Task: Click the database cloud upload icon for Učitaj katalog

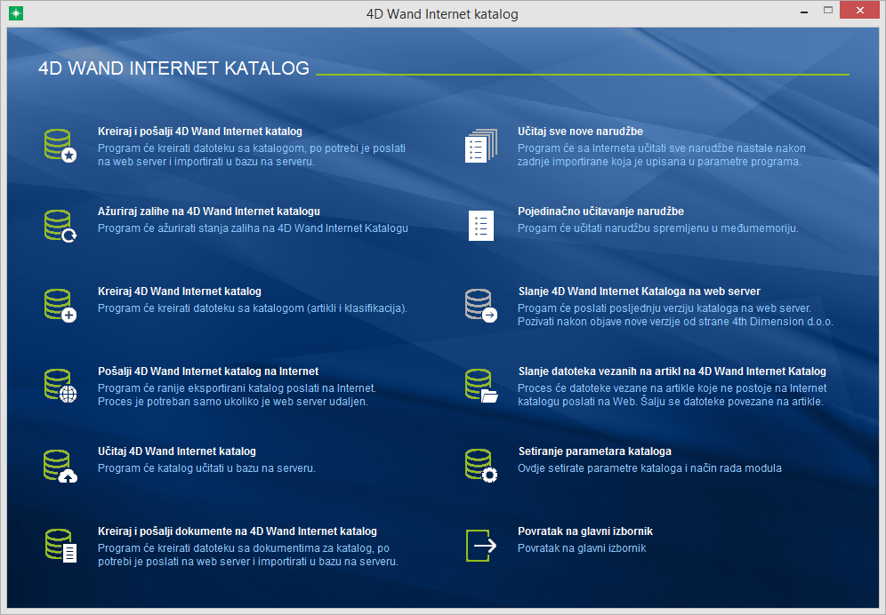Action: point(60,466)
